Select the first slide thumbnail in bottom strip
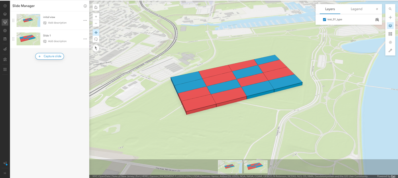The width and height of the screenshot is (398, 178). tap(230, 166)
